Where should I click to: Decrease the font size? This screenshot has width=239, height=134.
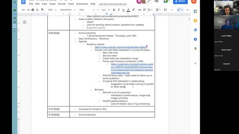(x=98, y=10)
